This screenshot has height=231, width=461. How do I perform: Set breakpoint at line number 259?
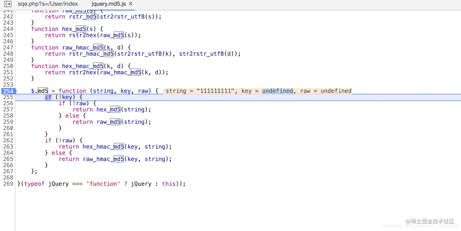coord(8,122)
